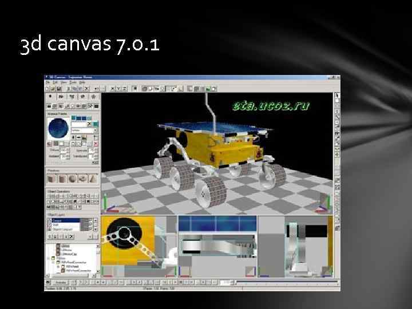Click the New file toolbar icon
The image size is (412, 309).
47,89
